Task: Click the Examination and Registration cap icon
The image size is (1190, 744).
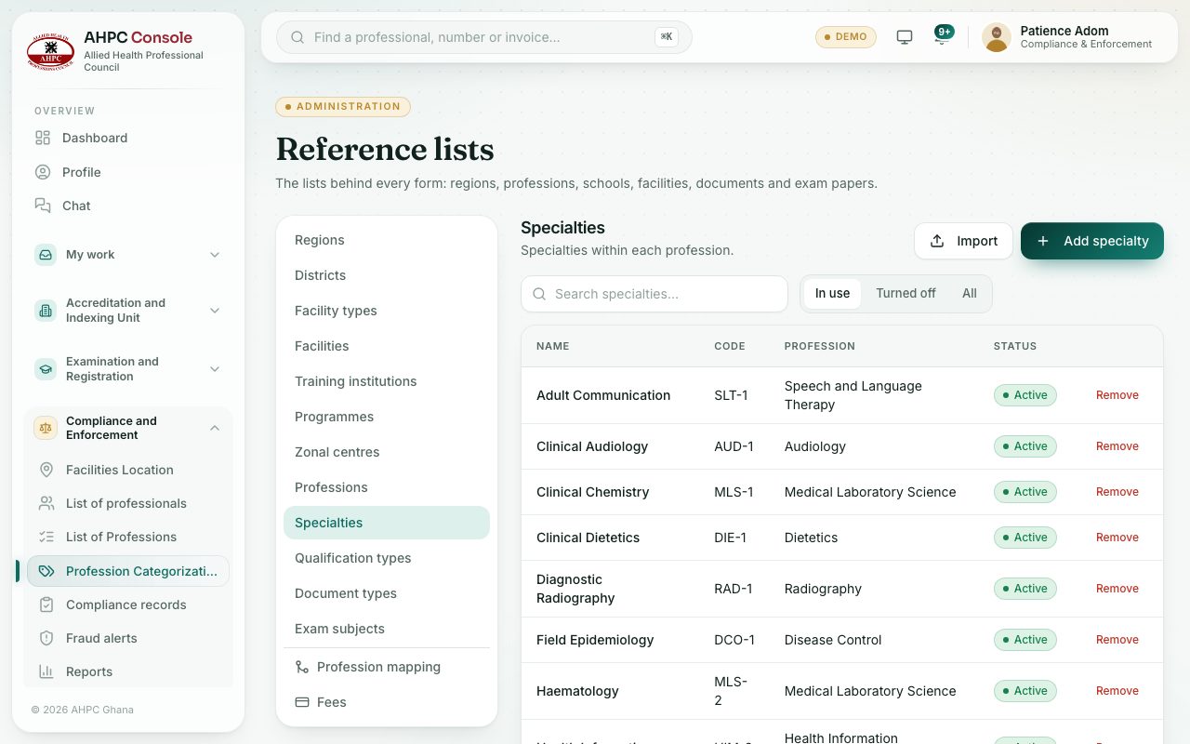Action: (x=46, y=369)
